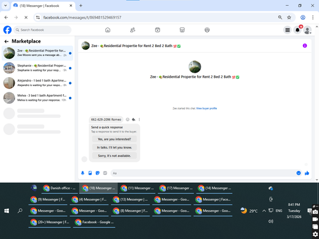Open more options for Romeo message

(139, 120)
